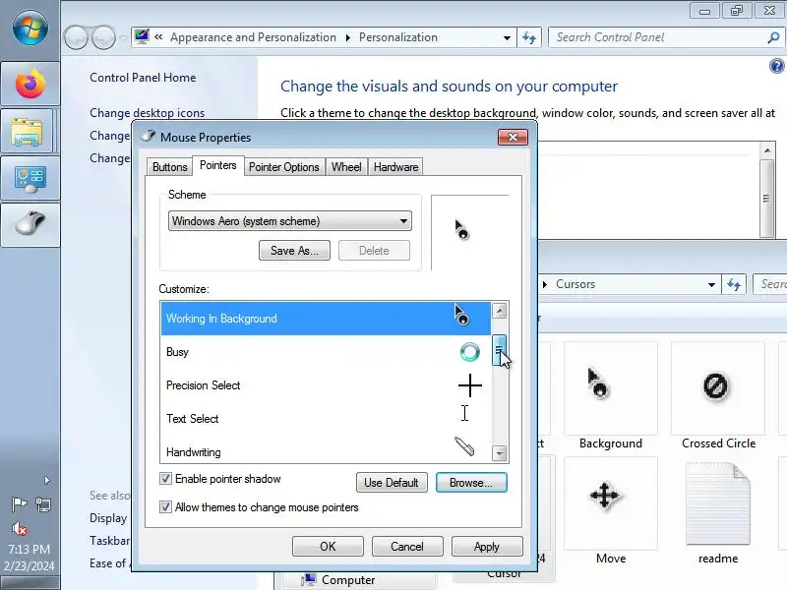Click the themes list scrollbar thumb
787x590 pixels.
766,199
